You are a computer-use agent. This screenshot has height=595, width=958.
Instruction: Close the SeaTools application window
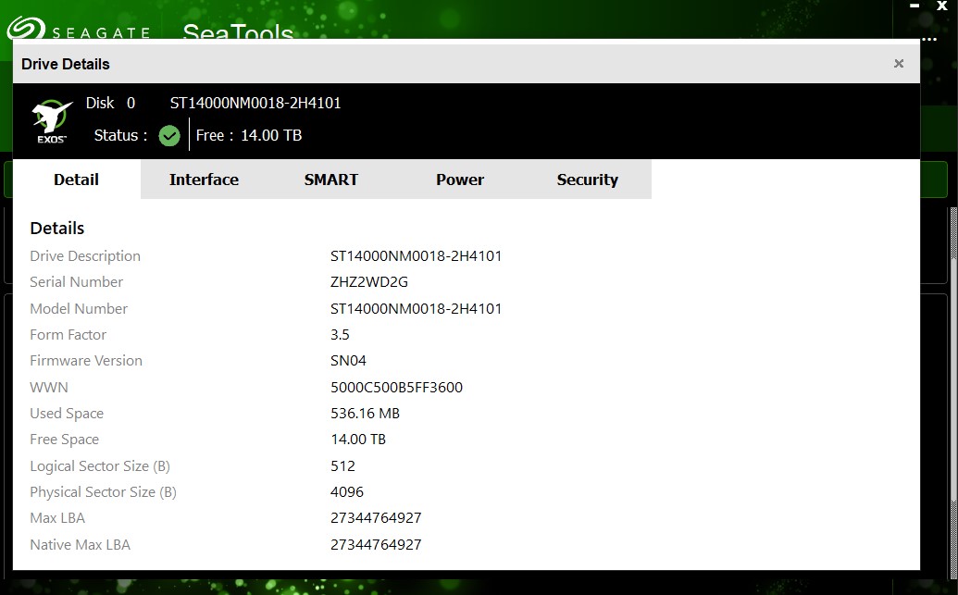tap(942, 6)
